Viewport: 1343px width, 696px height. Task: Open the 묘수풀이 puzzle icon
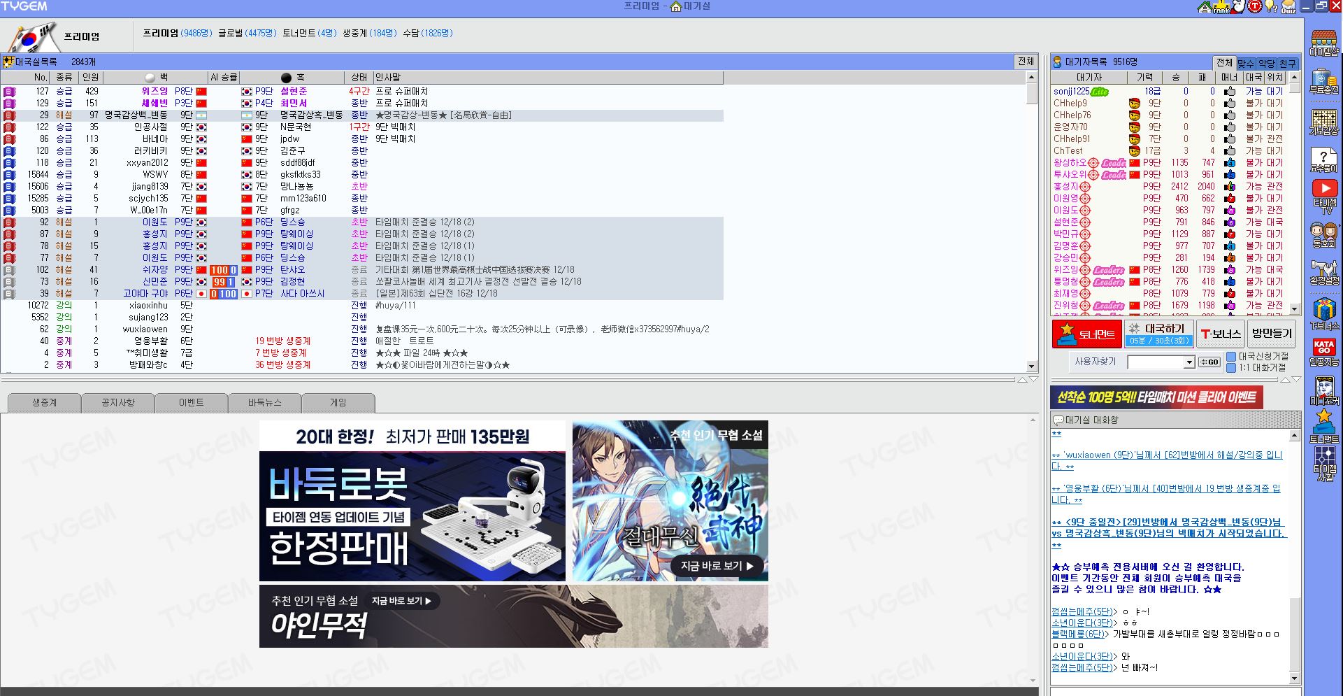coord(1324,160)
